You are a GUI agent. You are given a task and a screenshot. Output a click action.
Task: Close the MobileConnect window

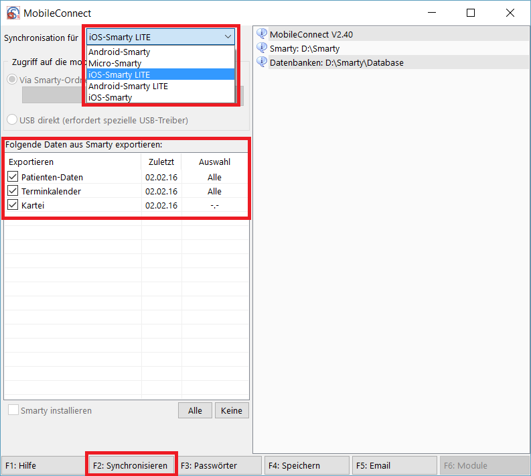[x=510, y=13]
